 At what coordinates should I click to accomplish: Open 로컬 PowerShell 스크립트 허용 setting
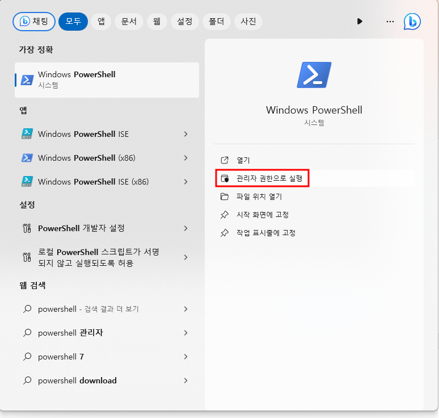pyautogui.click(x=107, y=257)
